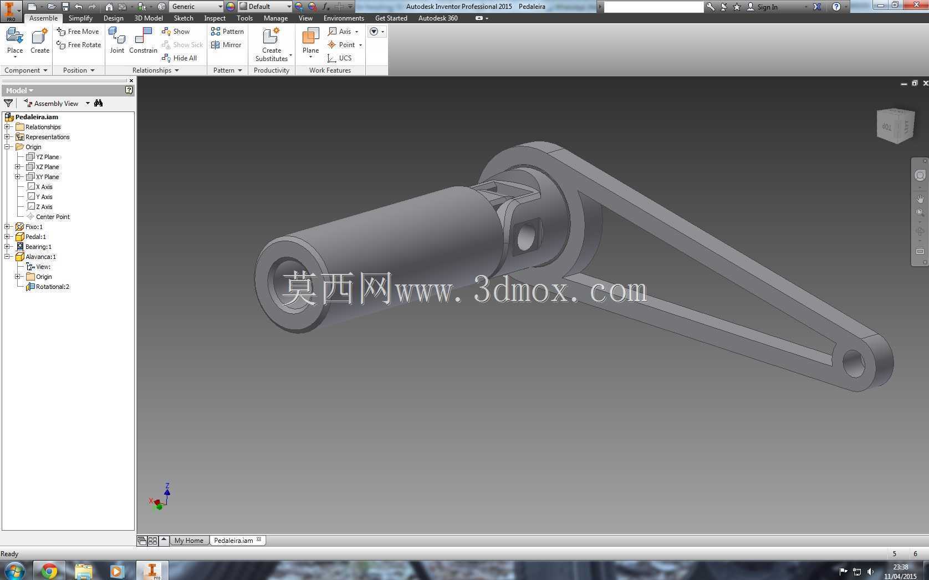
Task: Open the browser panel help icon
Action: pos(129,90)
